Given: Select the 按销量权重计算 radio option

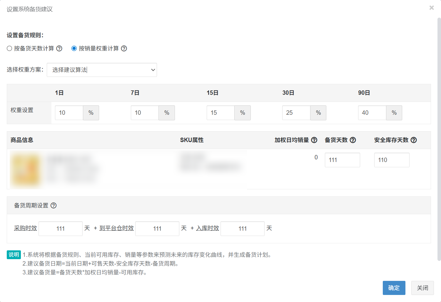Looking at the screenshot, I should [x=74, y=48].
